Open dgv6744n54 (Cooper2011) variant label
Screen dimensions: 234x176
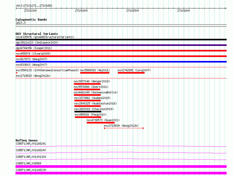click(x=34, y=48)
